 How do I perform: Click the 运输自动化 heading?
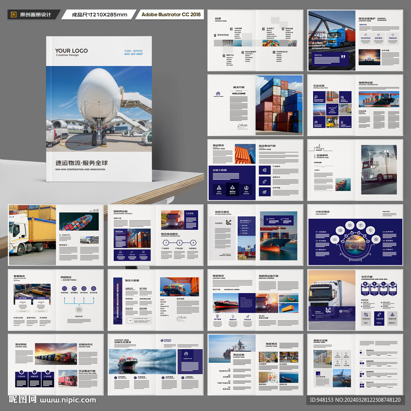pos(85,344)
